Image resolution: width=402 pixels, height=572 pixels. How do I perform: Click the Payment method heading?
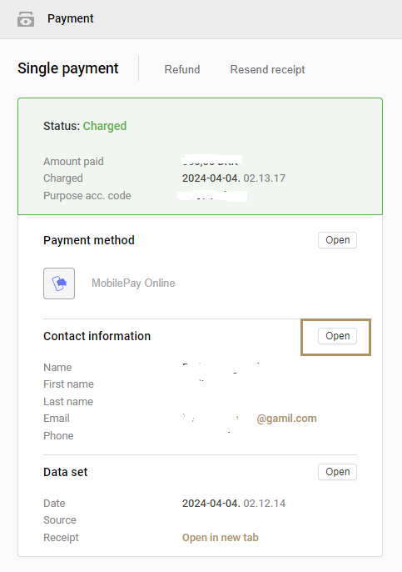pos(89,240)
